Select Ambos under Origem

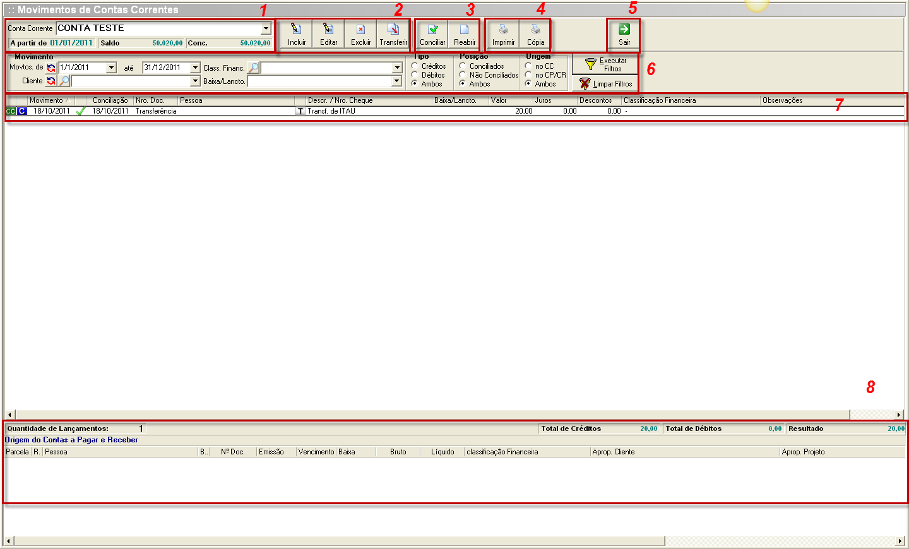(x=528, y=84)
